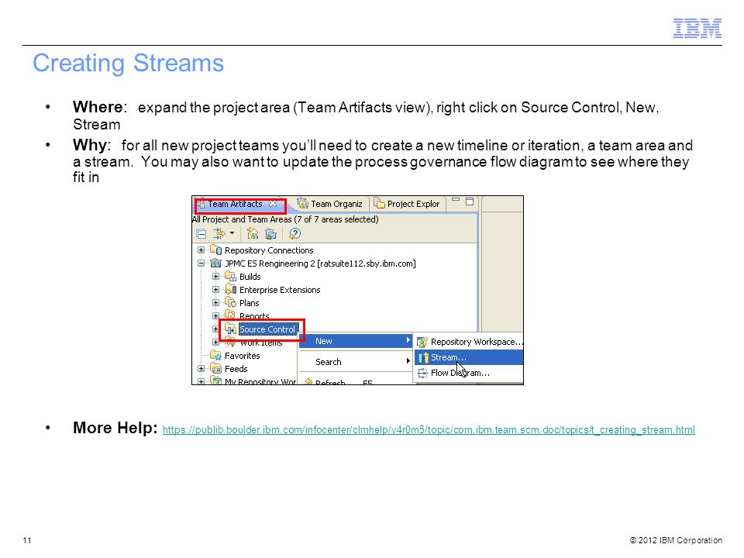Close the Team Artifacts tab

pos(273,204)
